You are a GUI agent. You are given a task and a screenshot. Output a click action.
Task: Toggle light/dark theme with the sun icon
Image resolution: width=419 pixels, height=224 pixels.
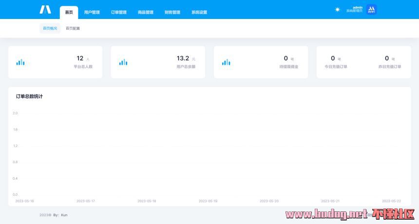338,10
